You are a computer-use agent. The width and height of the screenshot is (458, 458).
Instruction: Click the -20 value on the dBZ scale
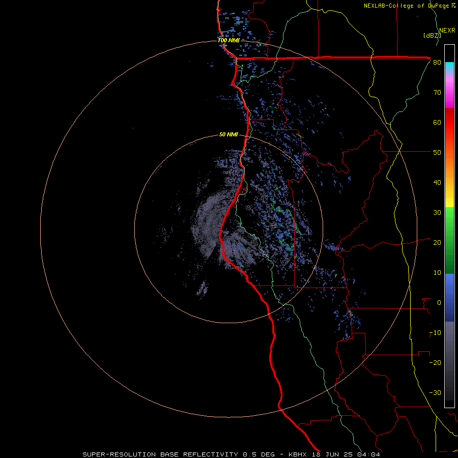point(435,363)
